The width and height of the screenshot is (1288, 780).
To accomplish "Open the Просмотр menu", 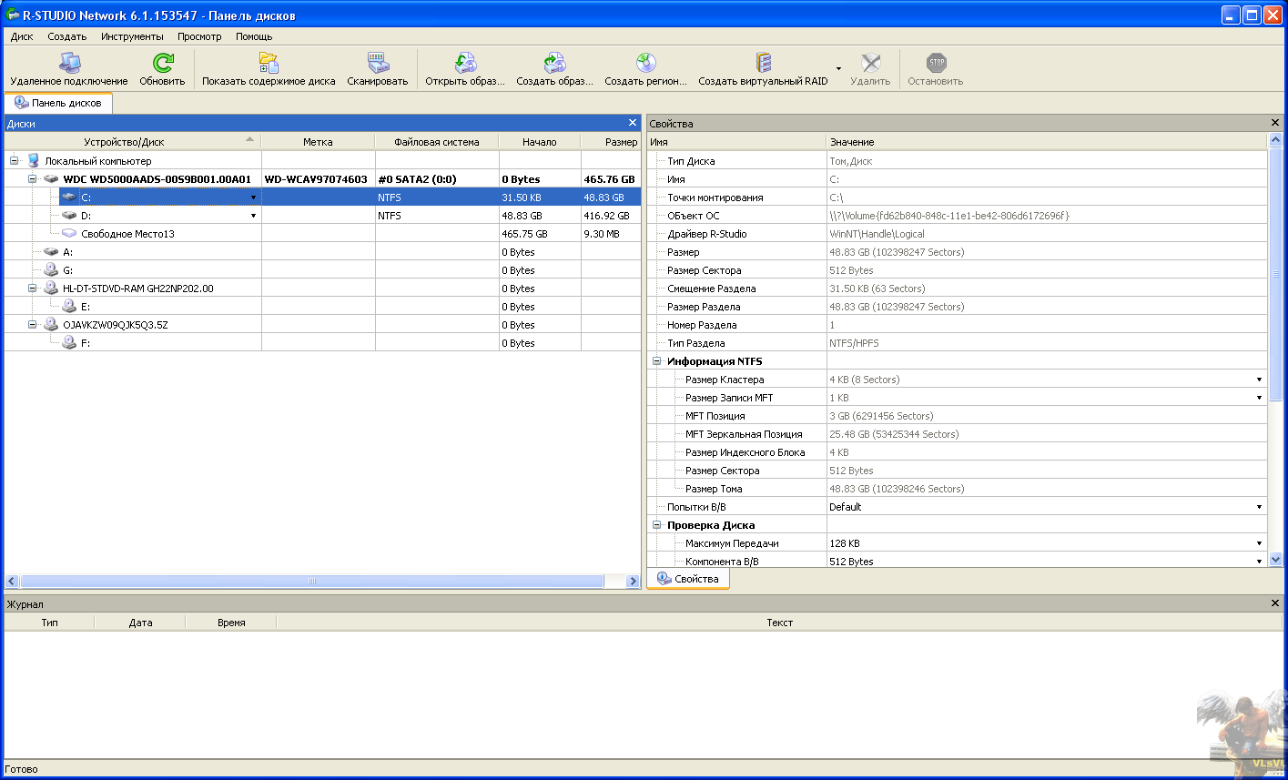I will [199, 36].
